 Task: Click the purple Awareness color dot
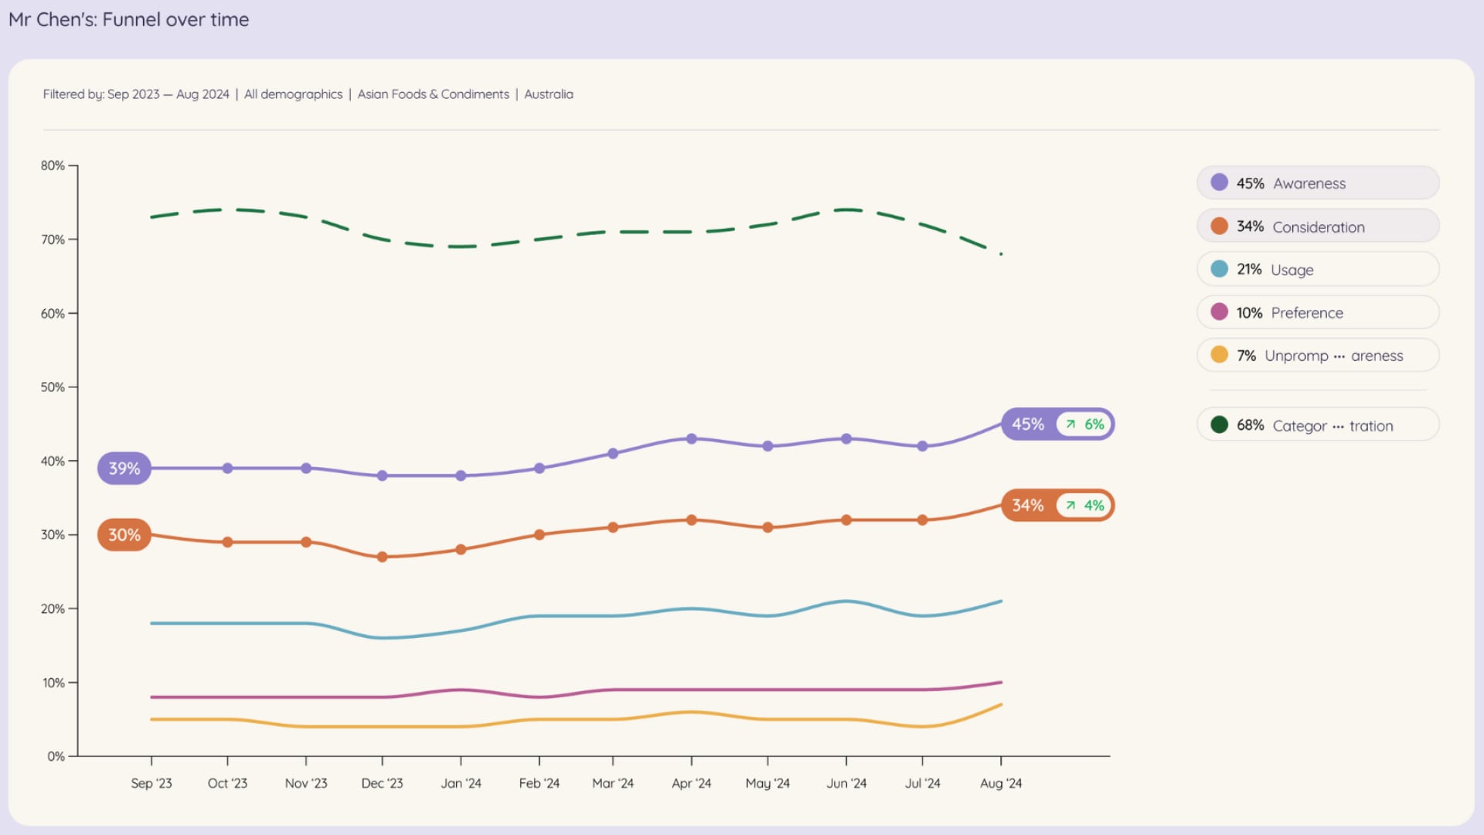click(1220, 182)
